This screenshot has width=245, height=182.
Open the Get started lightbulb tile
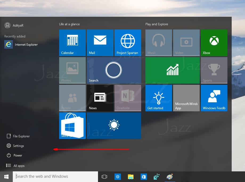pos(158,98)
